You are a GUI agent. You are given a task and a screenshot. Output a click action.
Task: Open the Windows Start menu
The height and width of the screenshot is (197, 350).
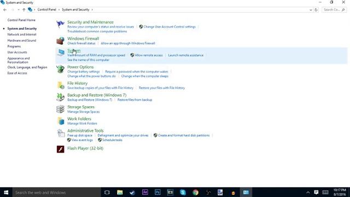(x=6, y=192)
